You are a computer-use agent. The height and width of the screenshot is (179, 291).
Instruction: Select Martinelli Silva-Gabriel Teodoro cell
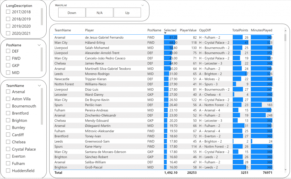coord(108,68)
